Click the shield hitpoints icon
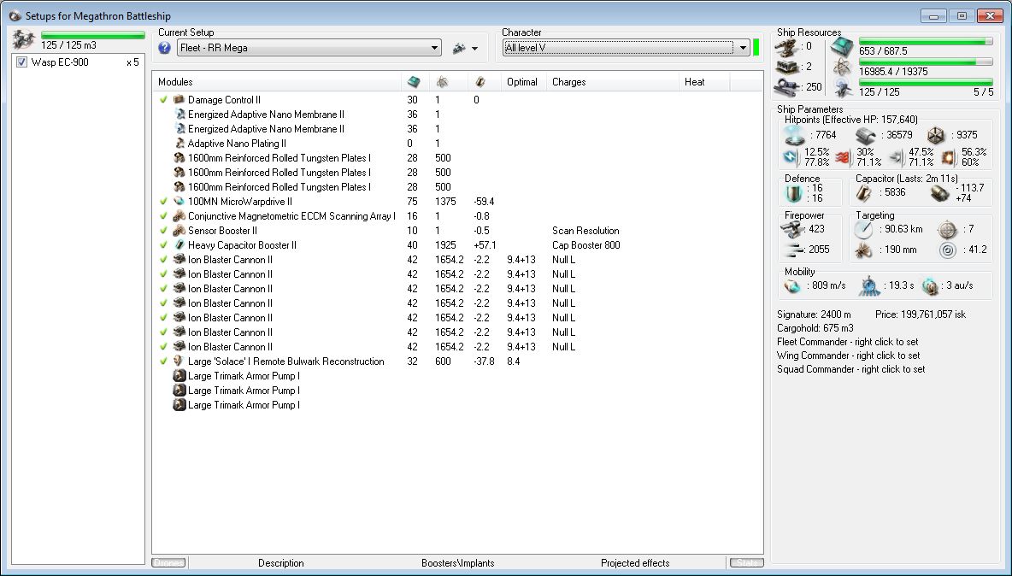Image resolution: width=1012 pixels, height=576 pixels. click(x=795, y=135)
